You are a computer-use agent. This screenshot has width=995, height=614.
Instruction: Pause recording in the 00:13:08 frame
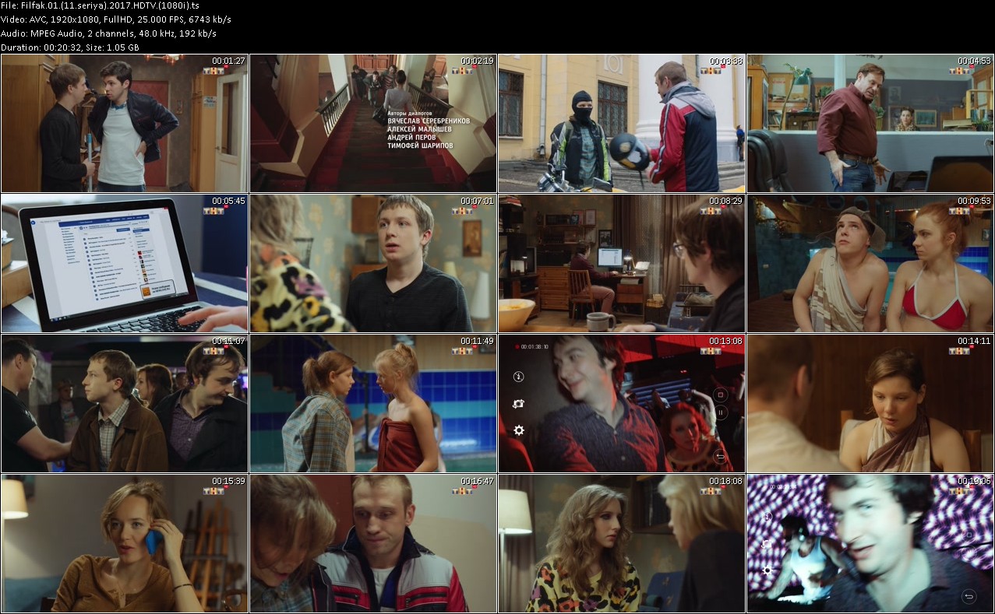click(x=721, y=412)
